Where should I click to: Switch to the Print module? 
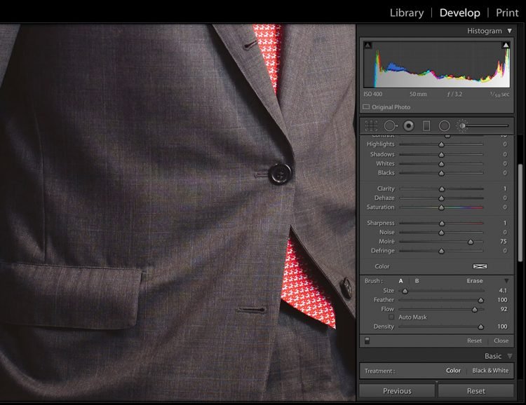507,13
